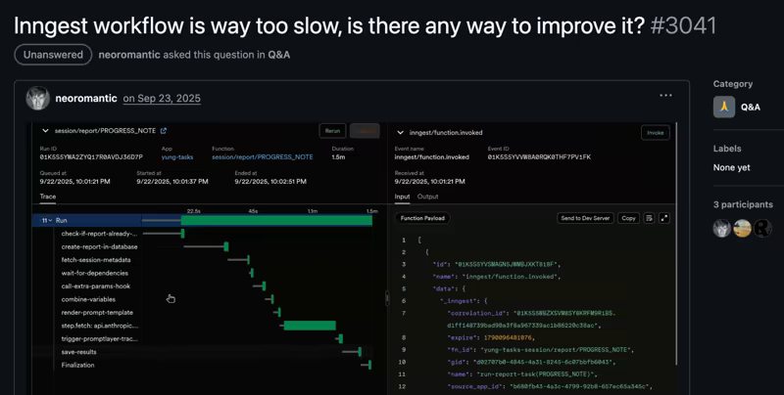Open the yung-tasks app link
The width and height of the screenshot is (784, 395).
coord(177,157)
